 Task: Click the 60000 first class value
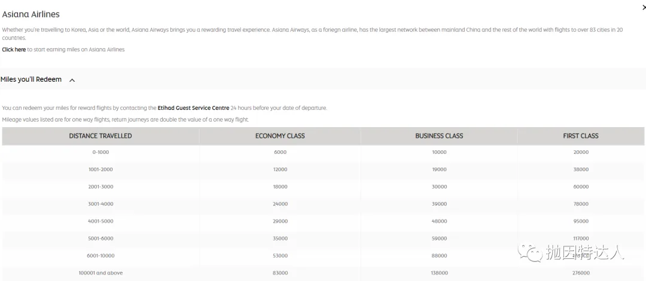(581, 187)
